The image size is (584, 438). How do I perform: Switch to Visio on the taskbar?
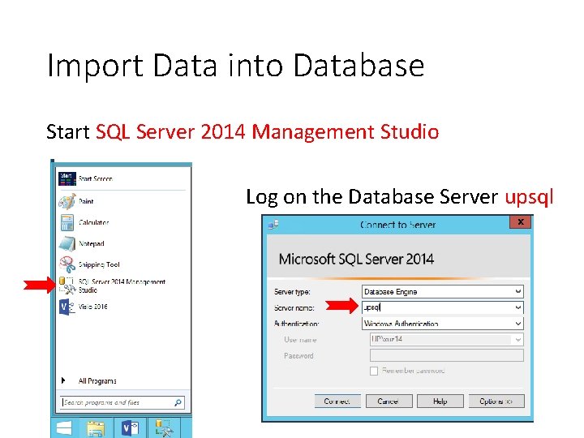point(130,428)
